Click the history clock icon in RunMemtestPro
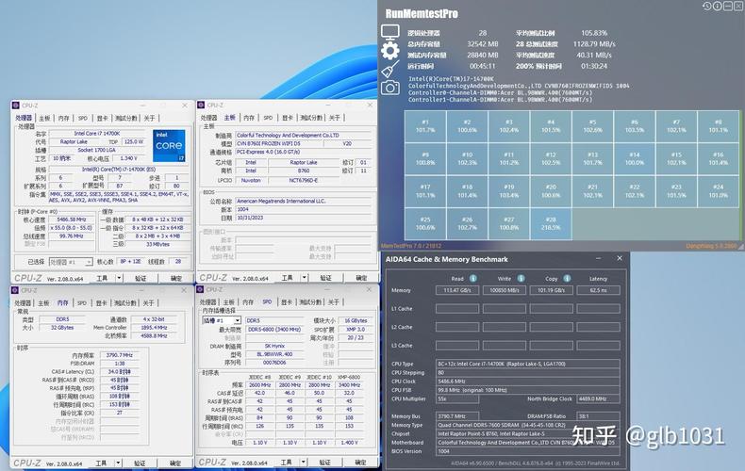Viewport: 745px width, 471px height. 706,7
